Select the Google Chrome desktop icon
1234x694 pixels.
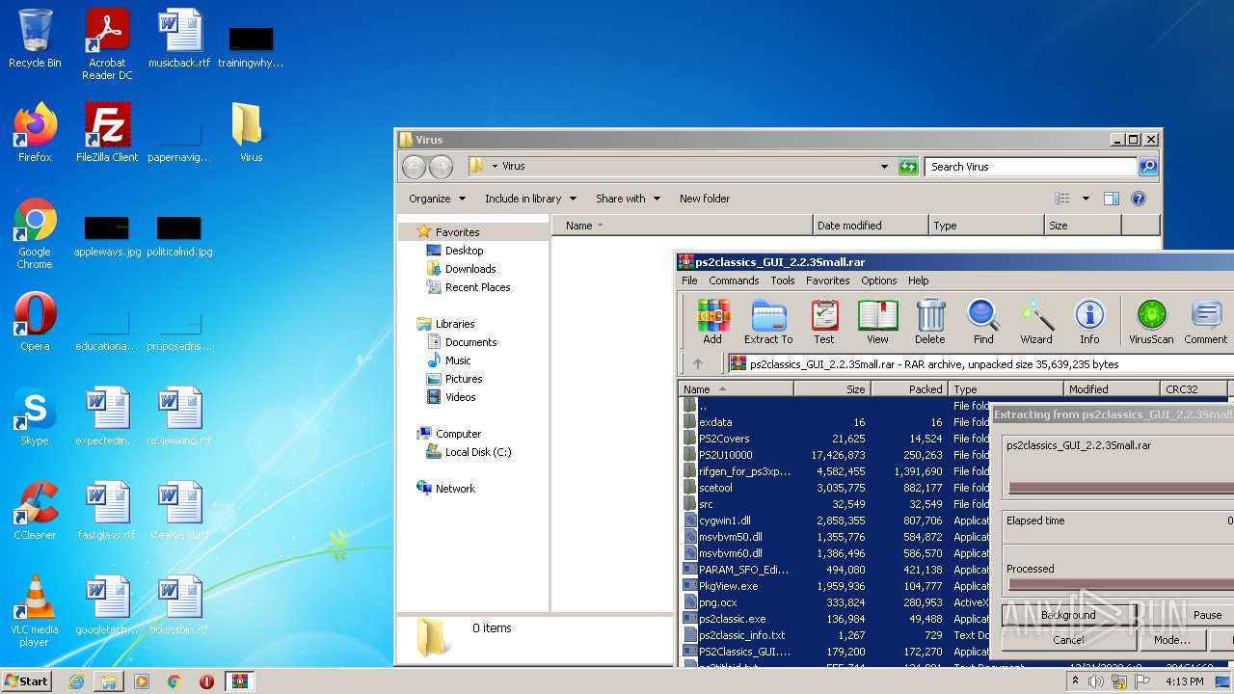click(35, 233)
